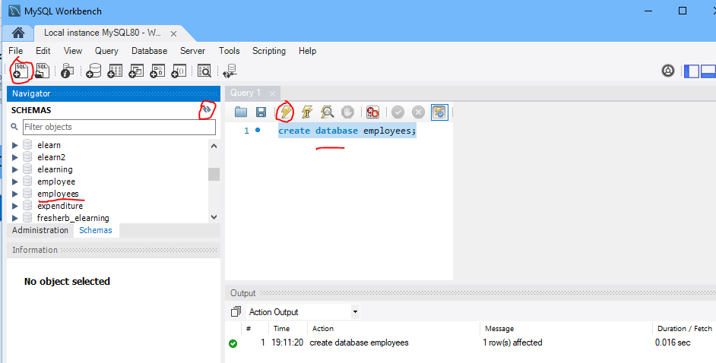Expand the elearning schema
716x363 pixels.
15,169
